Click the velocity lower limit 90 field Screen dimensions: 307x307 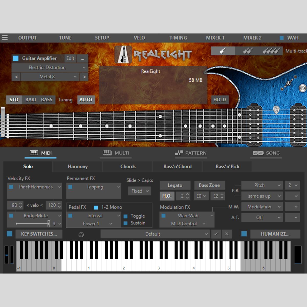coord(15,205)
